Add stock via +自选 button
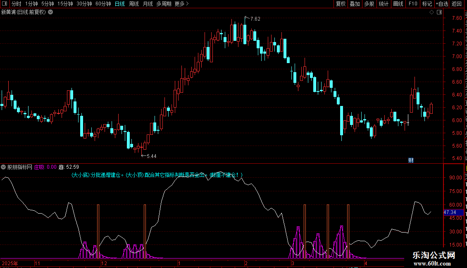The image size is (467, 268). tap(442, 4)
